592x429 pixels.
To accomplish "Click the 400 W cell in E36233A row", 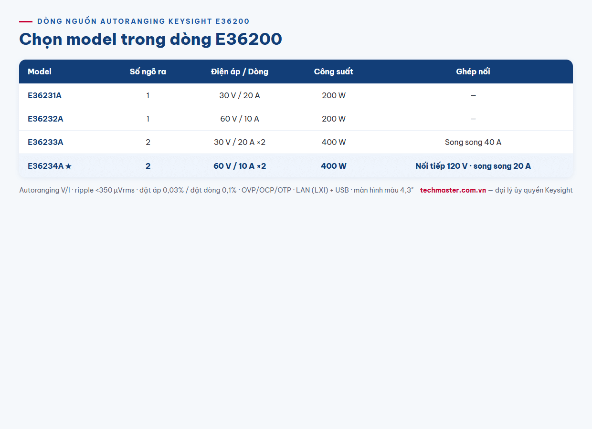I will tap(334, 142).
